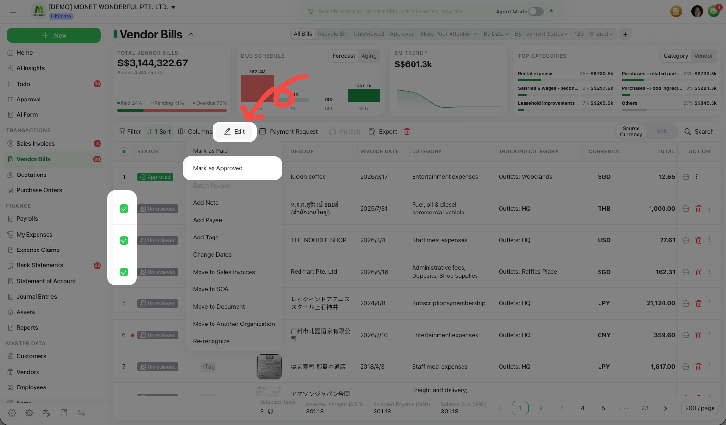726x425 pixels.
Task: Open the Shared views dropdown
Action: (x=601, y=34)
